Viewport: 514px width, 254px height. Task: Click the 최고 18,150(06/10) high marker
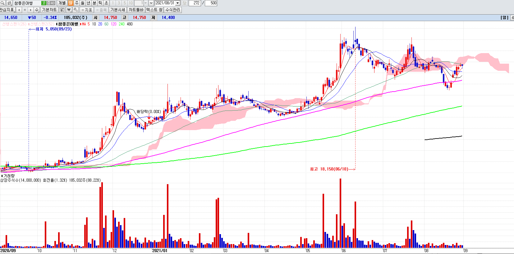pos(332,169)
